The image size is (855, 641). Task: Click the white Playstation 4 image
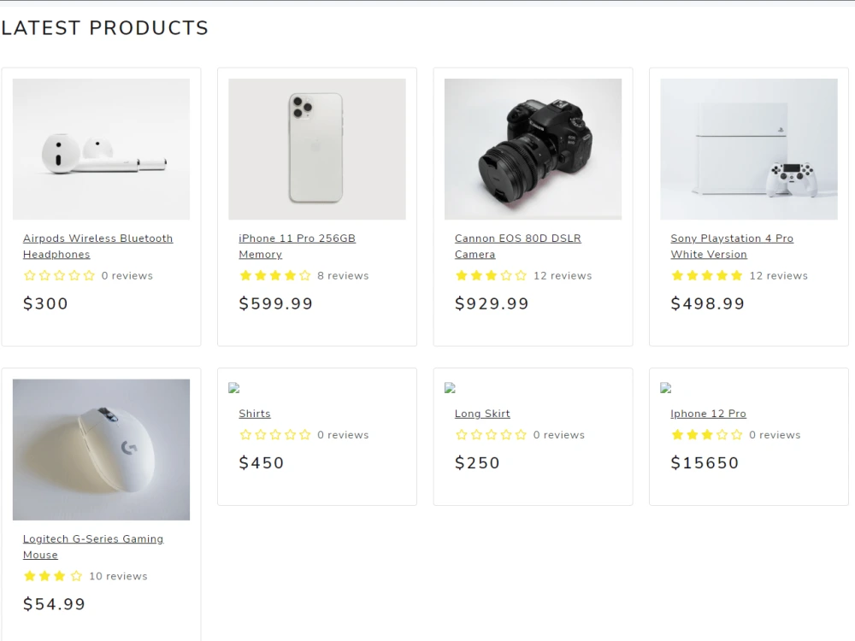pos(749,150)
